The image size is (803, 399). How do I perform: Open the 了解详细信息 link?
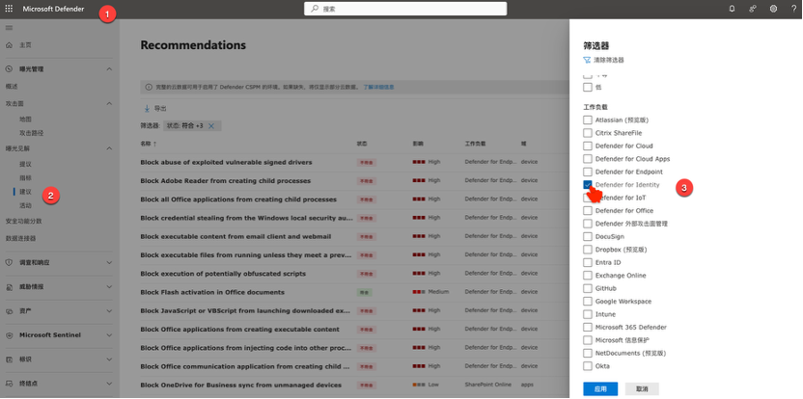pyautogui.click(x=378, y=87)
